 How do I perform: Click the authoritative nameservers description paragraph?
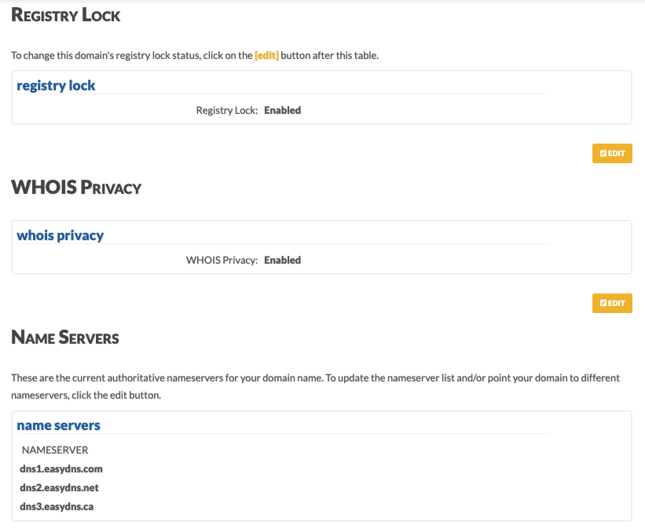click(316, 387)
